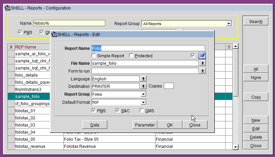Expand the Default Format PDF dropdown

143,102
